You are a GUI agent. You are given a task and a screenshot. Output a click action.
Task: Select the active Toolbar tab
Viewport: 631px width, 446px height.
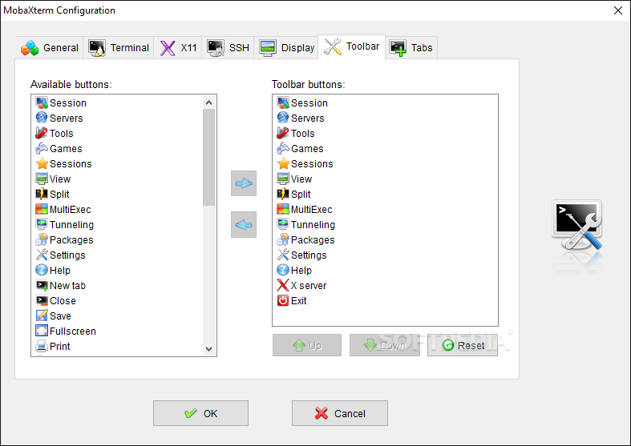click(x=352, y=46)
